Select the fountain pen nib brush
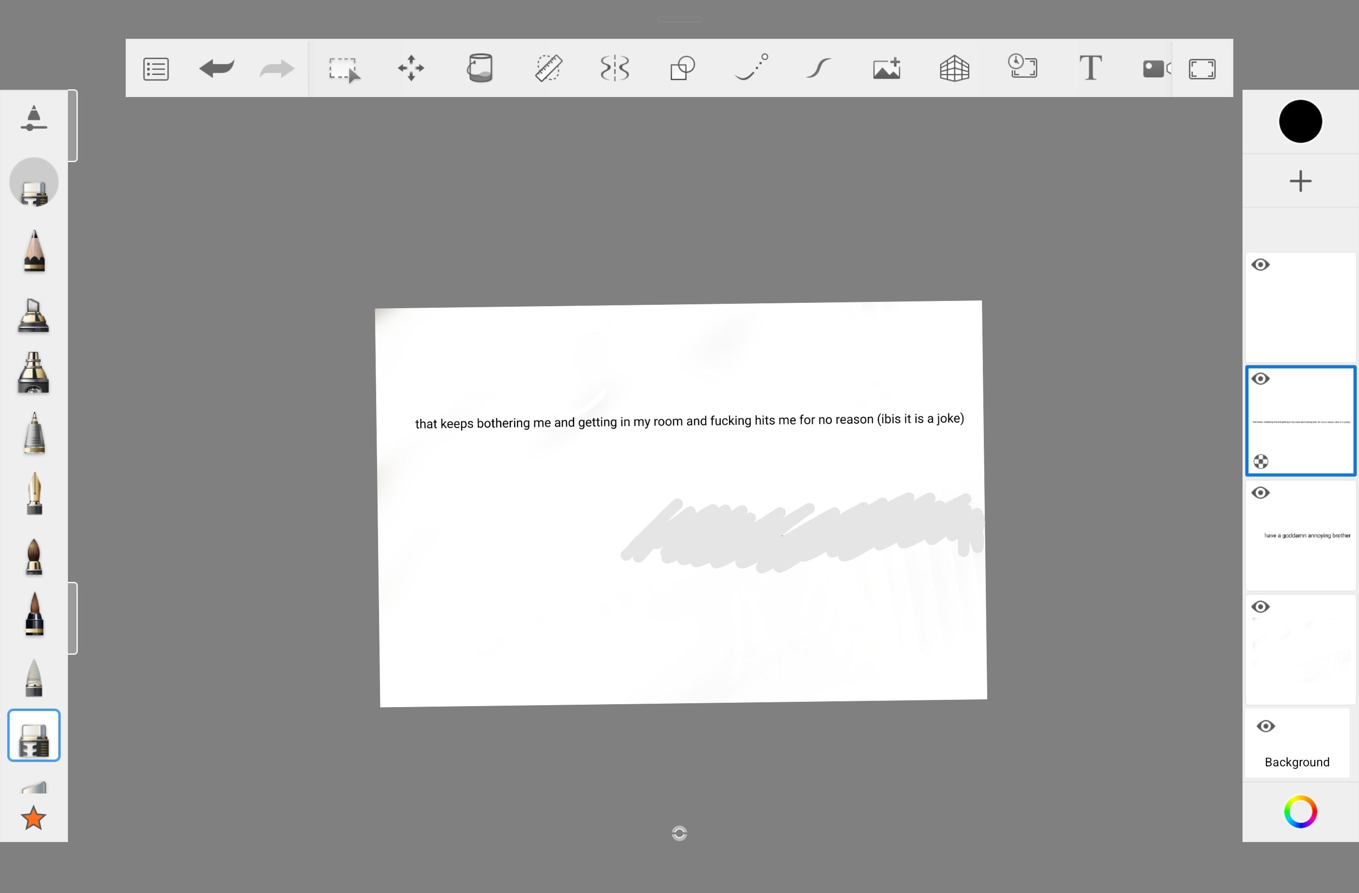The width and height of the screenshot is (1359, 893). pyautogui.click(x=34, y=493)
